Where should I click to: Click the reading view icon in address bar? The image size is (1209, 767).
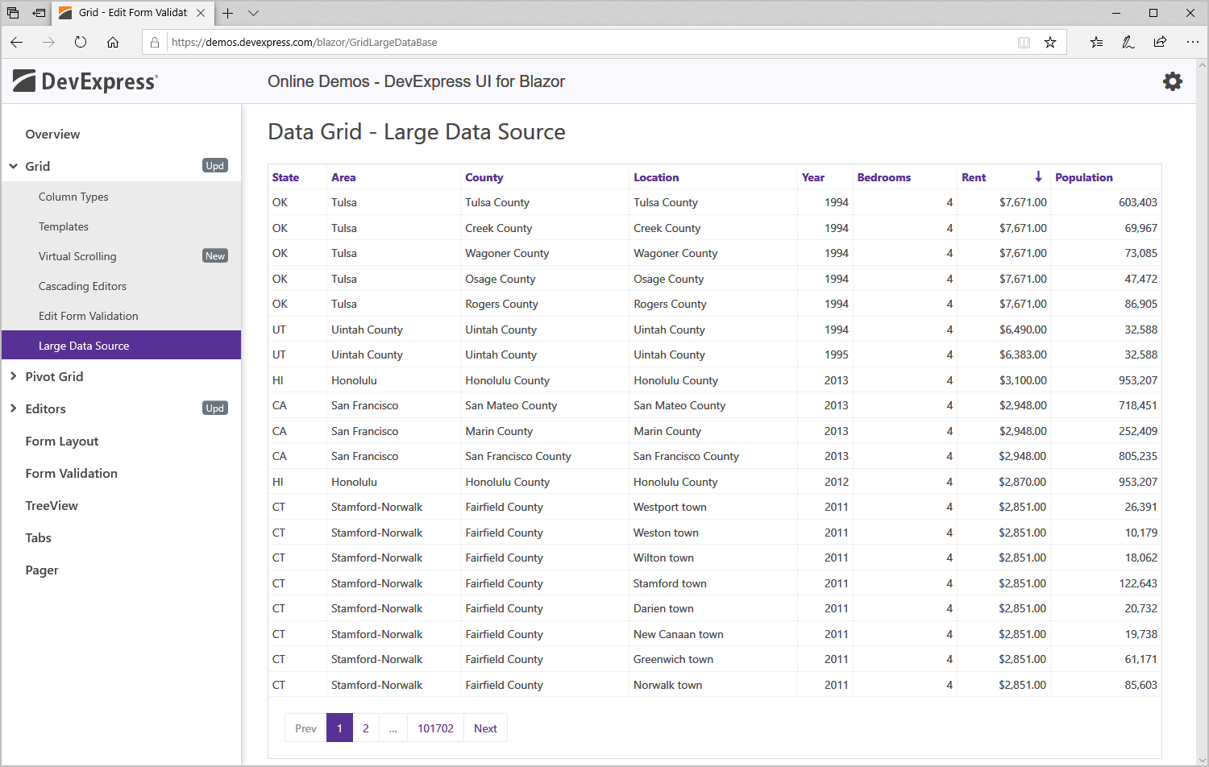(x=1024, y=42)
